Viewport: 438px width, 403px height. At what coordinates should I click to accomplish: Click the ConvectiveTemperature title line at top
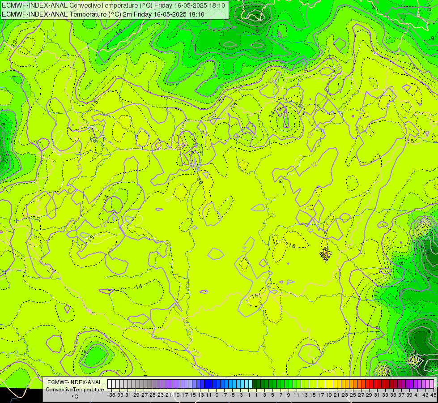tap(113, 5)
